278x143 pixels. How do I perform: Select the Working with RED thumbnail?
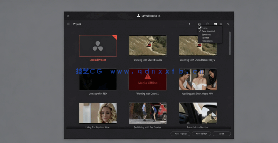[x=98, y=79]
